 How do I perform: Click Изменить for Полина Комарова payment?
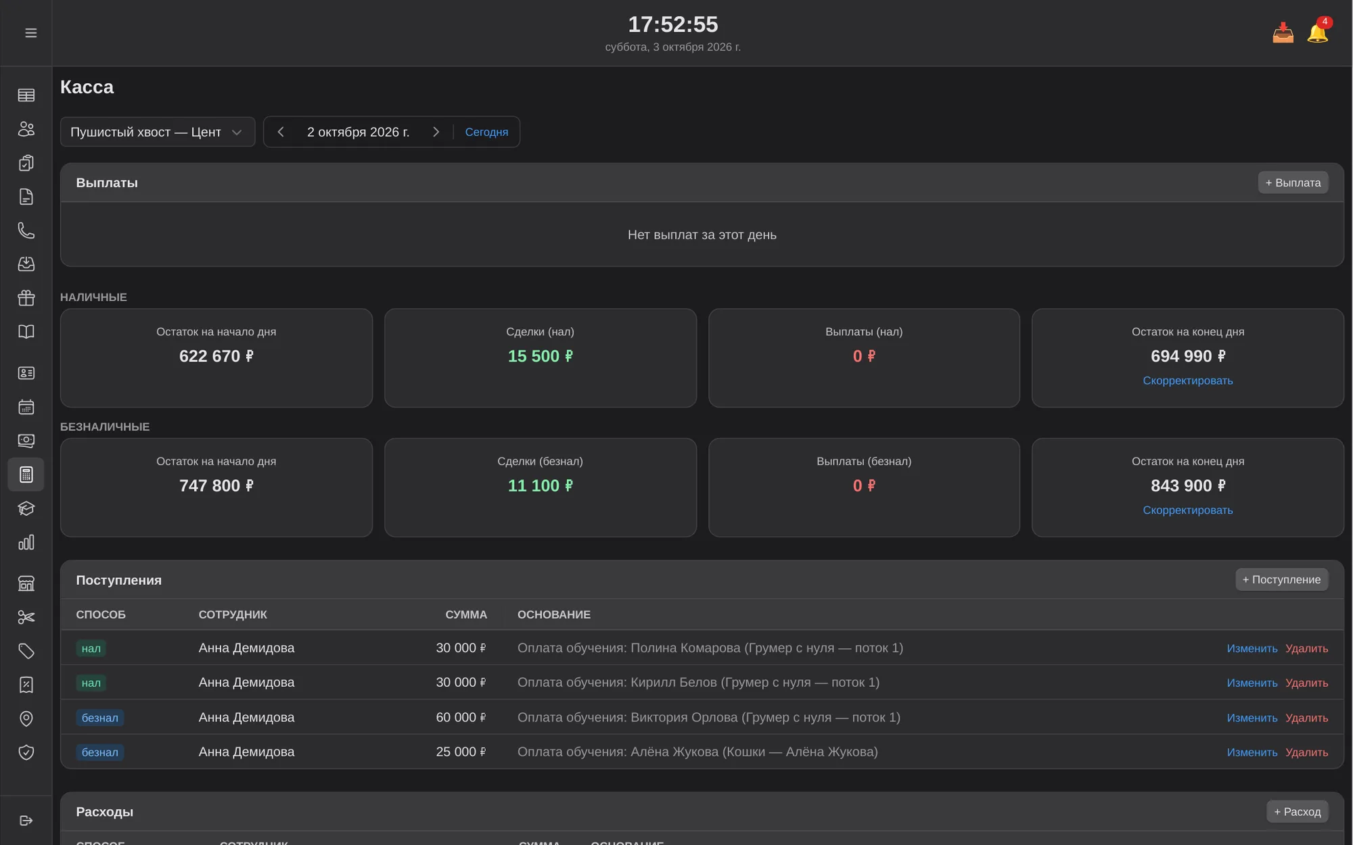click(x=1252, y=648)
